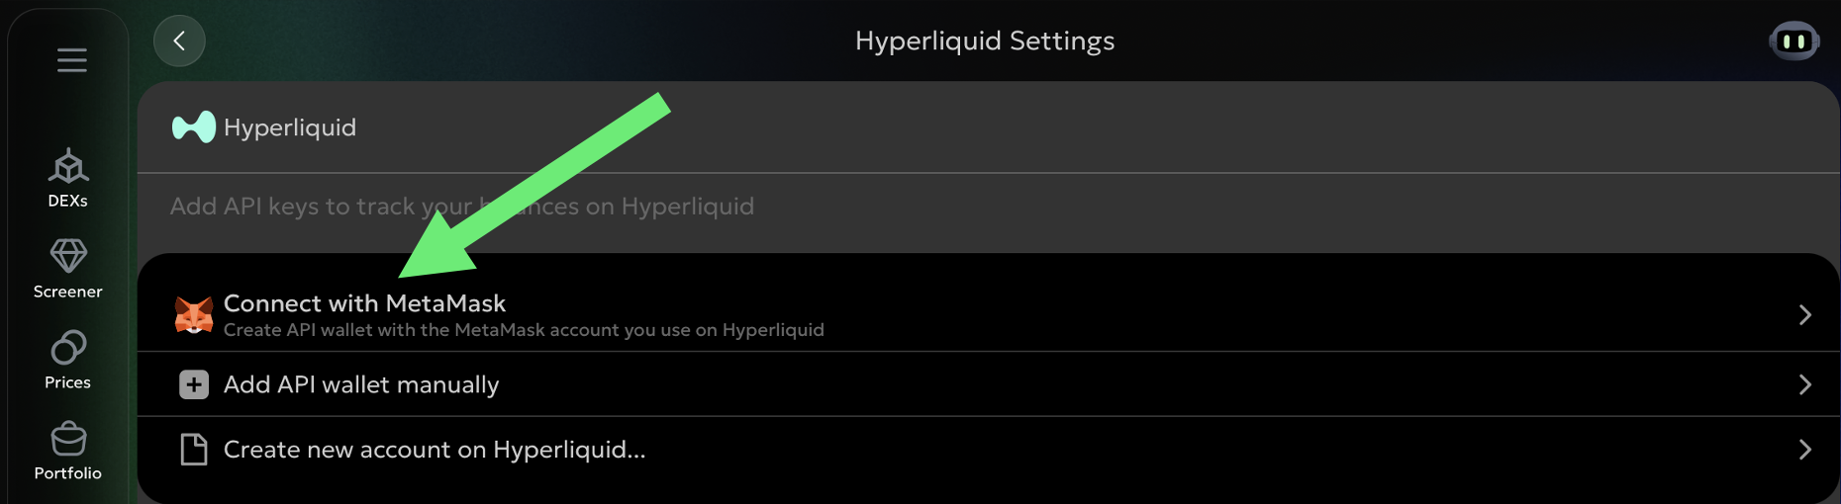The width and height of the screenshot is (1841, 504).
Task: Expand the Add API wallet manually chevron
Action: [1804, 384]
